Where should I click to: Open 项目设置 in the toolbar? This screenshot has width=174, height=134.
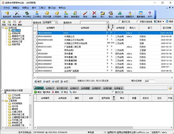(47, 14)
